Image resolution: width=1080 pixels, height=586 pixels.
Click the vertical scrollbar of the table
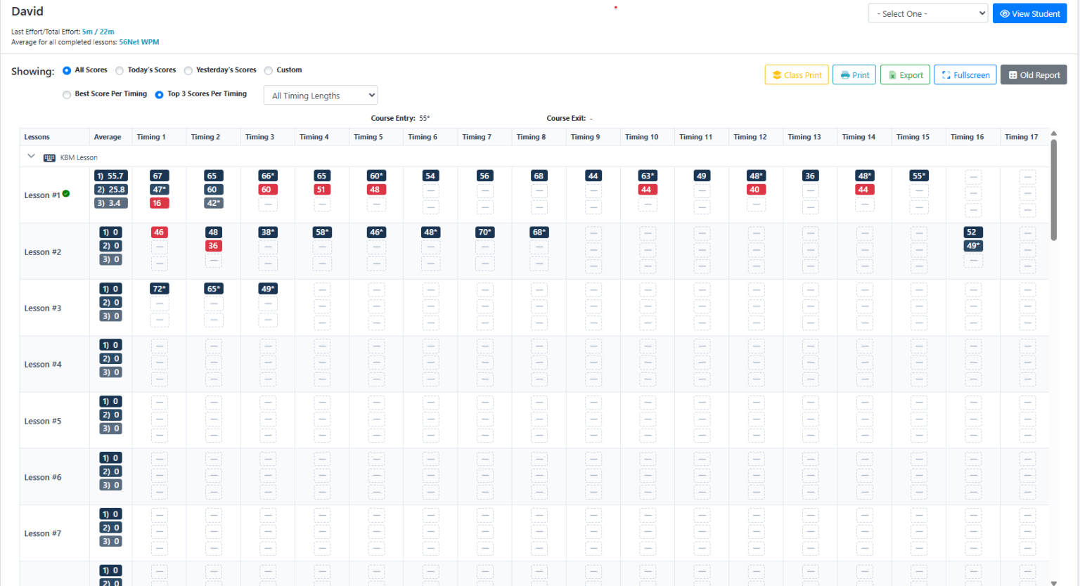coord(1053,190)
